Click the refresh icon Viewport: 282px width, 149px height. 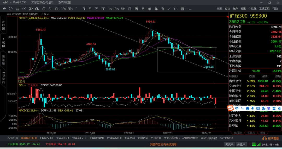11,9
